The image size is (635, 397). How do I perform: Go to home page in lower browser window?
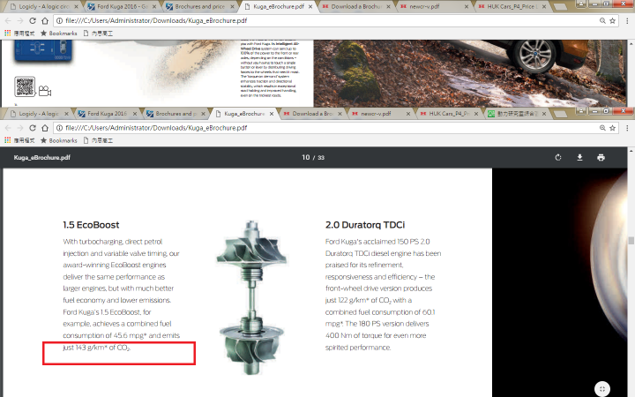pos(45,128)
